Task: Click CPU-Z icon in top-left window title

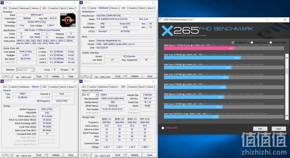Action: 2,3
